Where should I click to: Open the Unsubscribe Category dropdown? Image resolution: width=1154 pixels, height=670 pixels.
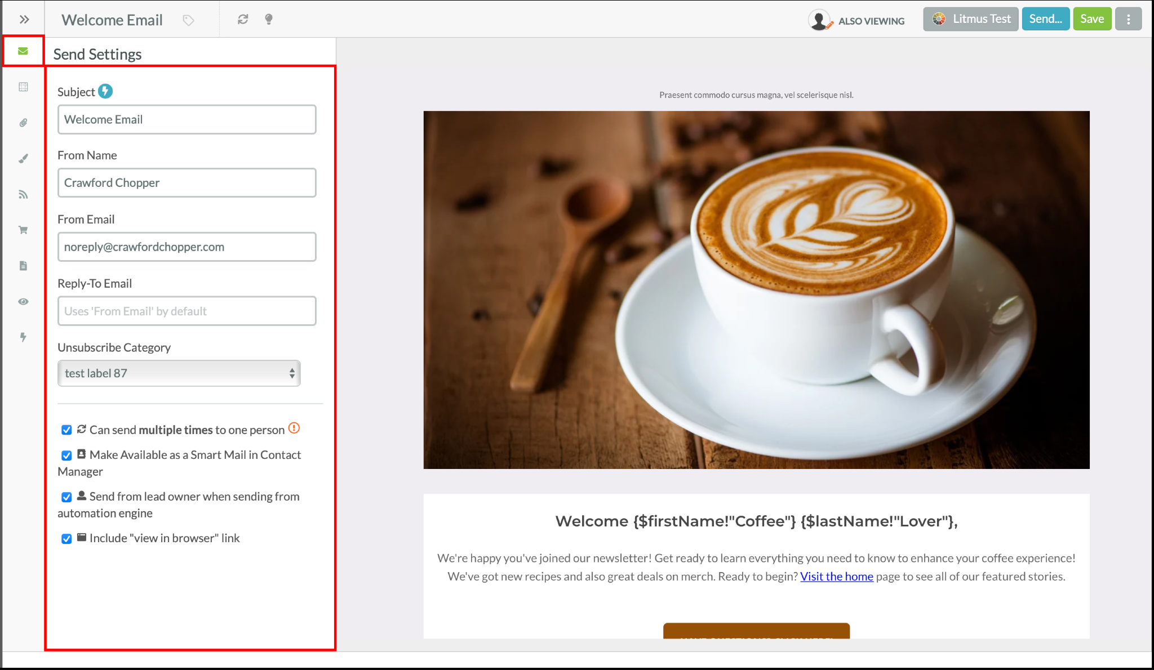pyautogui.click(x=179, y=373)
